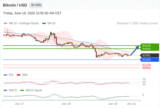
Task: Click the Jun 17 date marker
Action: coord(19,104)
